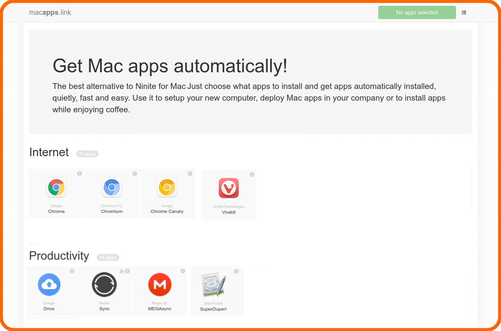Select the Vivaldi app icon

tap(229, 188)
